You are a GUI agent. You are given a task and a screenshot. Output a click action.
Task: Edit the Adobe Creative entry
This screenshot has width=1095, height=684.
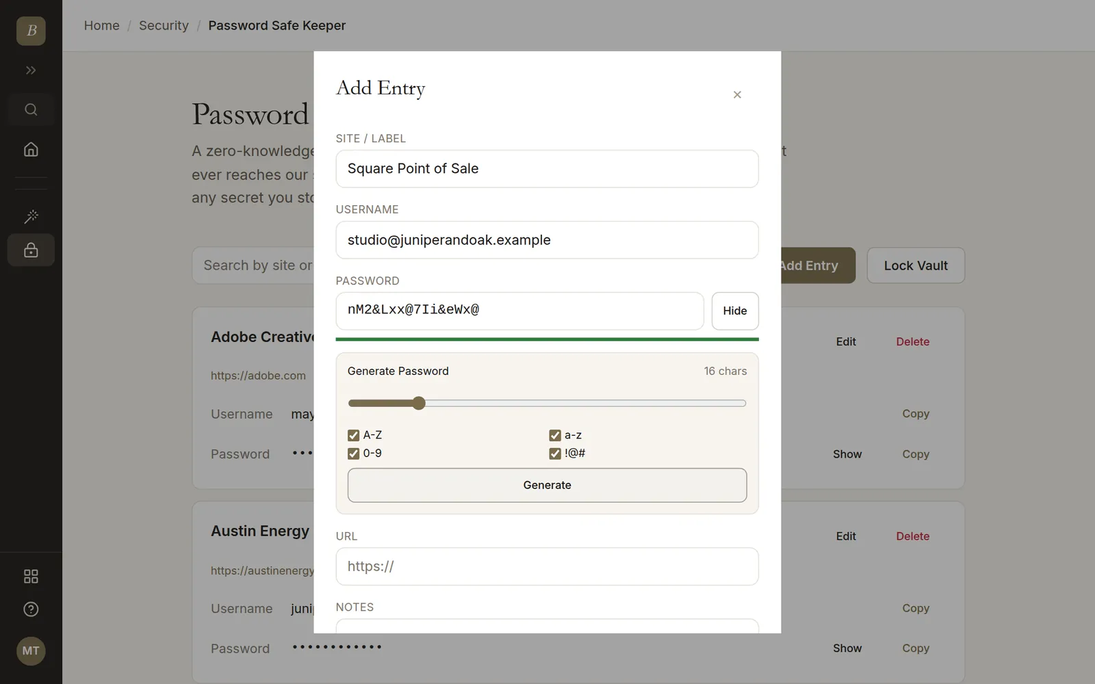coord(846,341)
